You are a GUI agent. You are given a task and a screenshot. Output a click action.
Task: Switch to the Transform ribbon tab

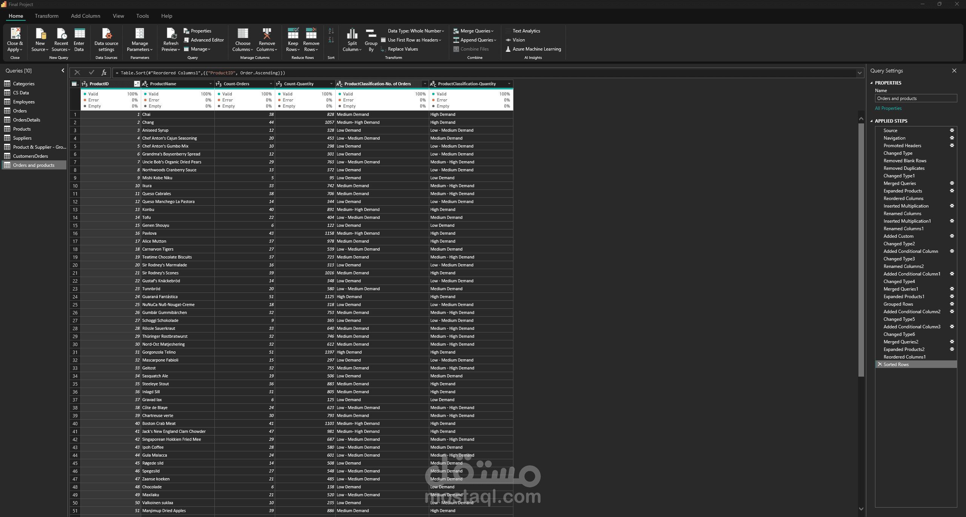(x=46, y=16)
